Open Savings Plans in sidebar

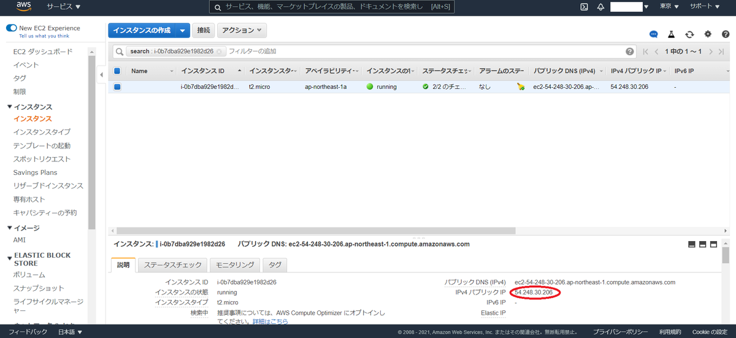[36, 172]
